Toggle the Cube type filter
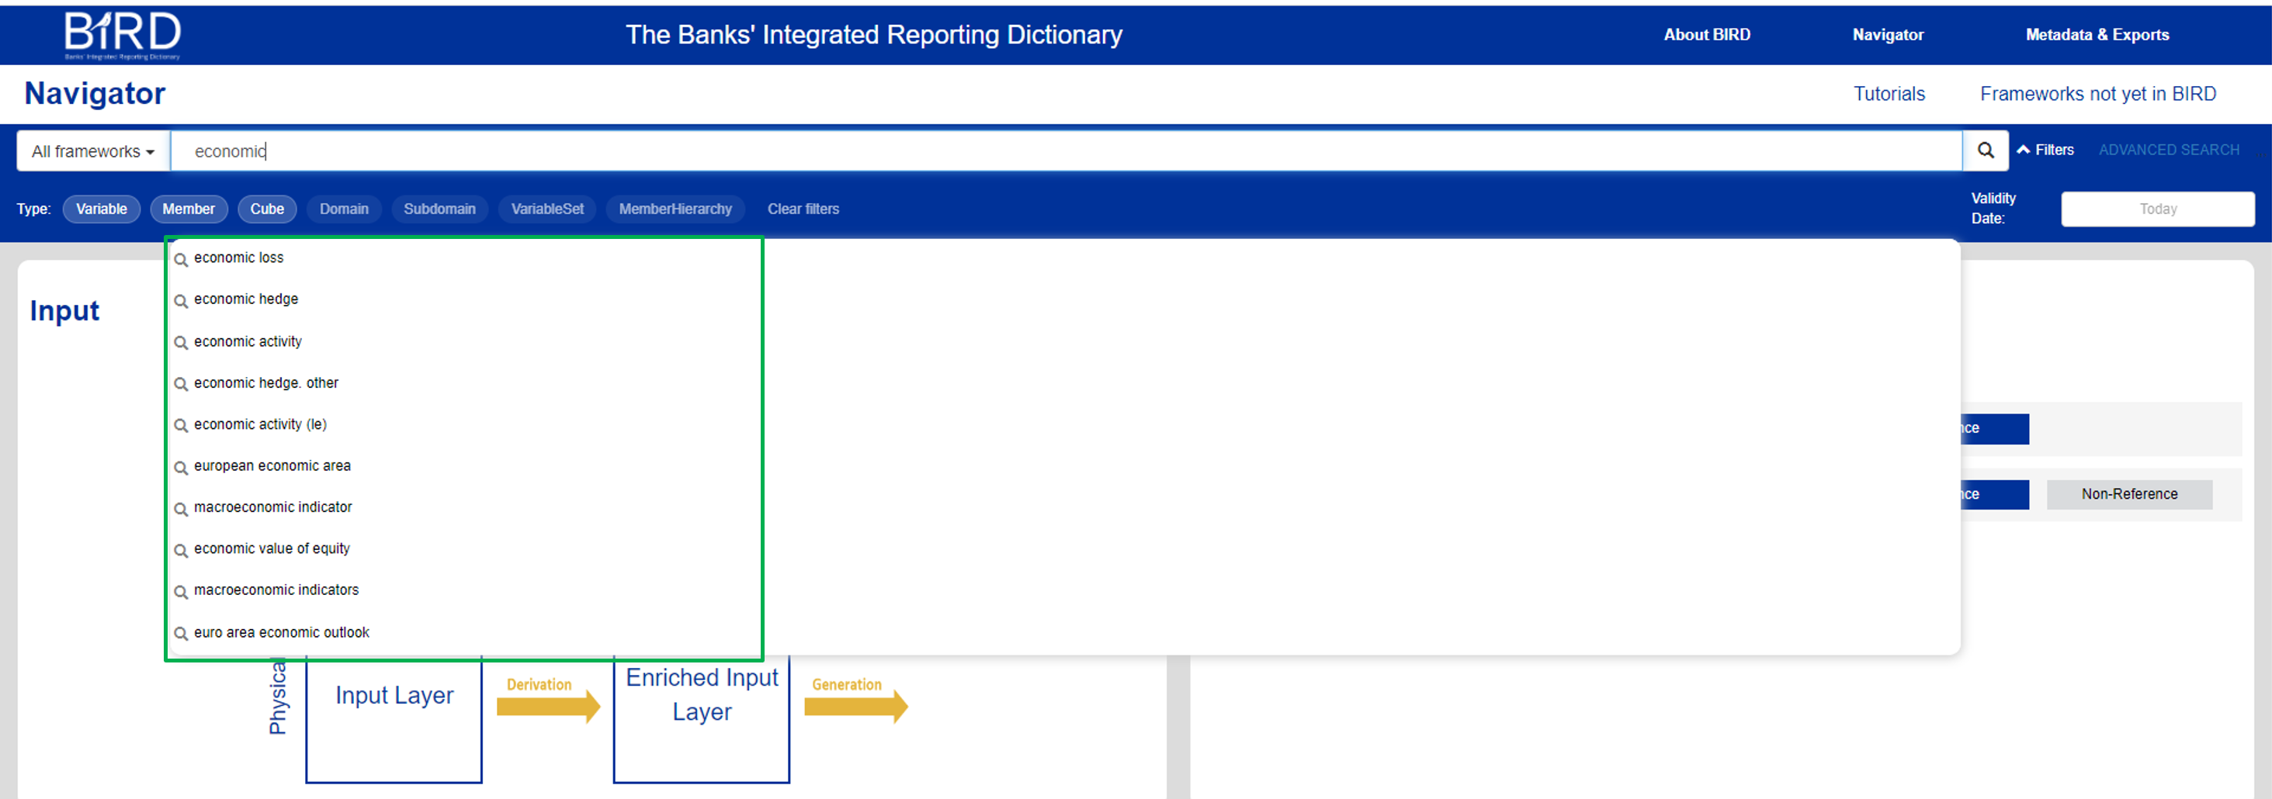Screen dimensions: 2272x799 click(266, 209)
